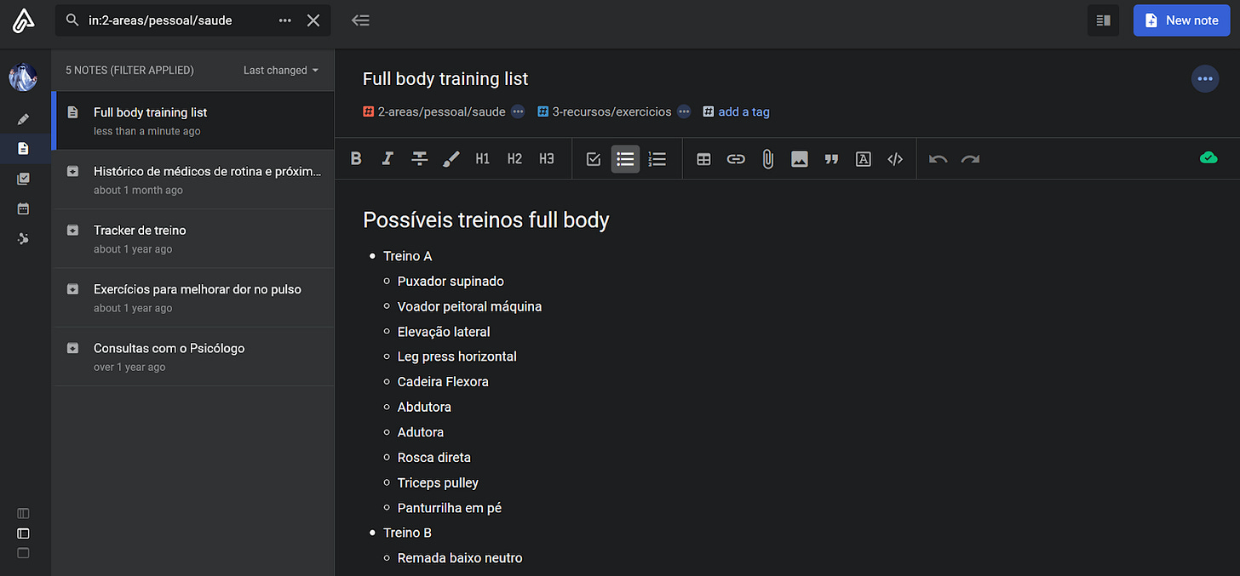The width and height of the screenshot is (1240, 576).
Task: Open note Histórico de médicos de rotina
Action: pyautogui.click(x=193, y=180)
